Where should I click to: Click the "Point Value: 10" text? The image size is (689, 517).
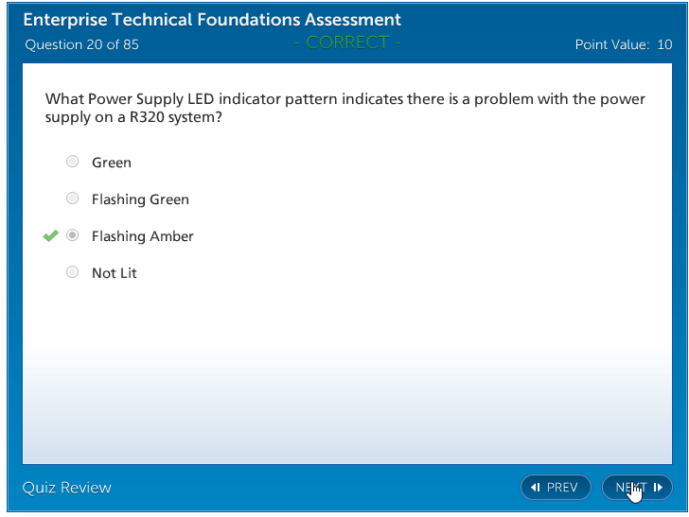[624, 44]
